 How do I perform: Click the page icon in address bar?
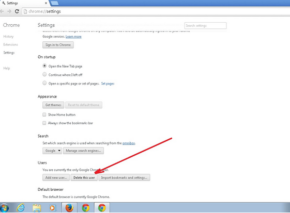pyautogui.click(x=25, y=11)
